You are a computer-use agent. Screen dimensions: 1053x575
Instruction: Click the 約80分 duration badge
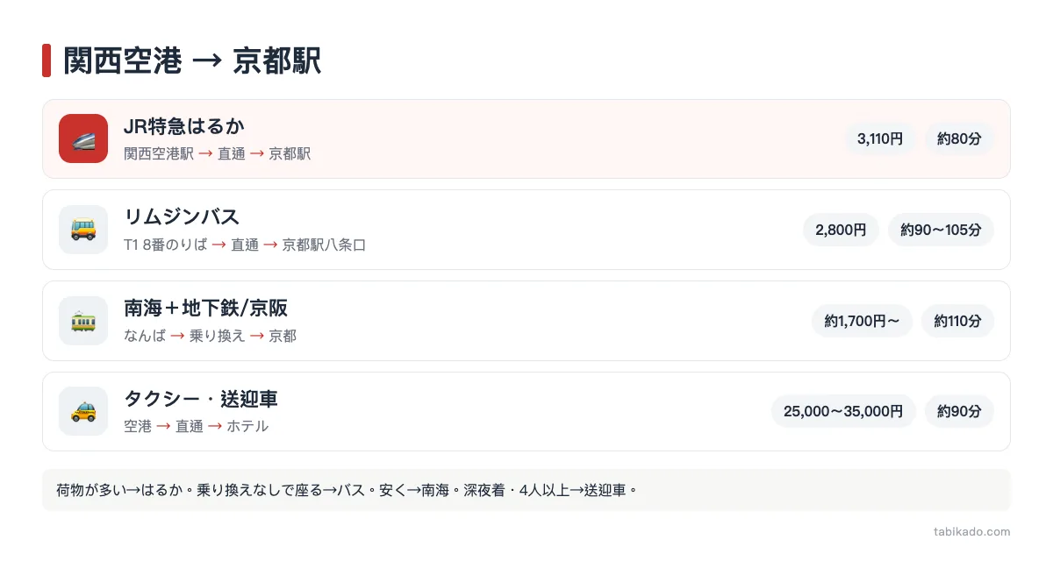click(959, 138)
